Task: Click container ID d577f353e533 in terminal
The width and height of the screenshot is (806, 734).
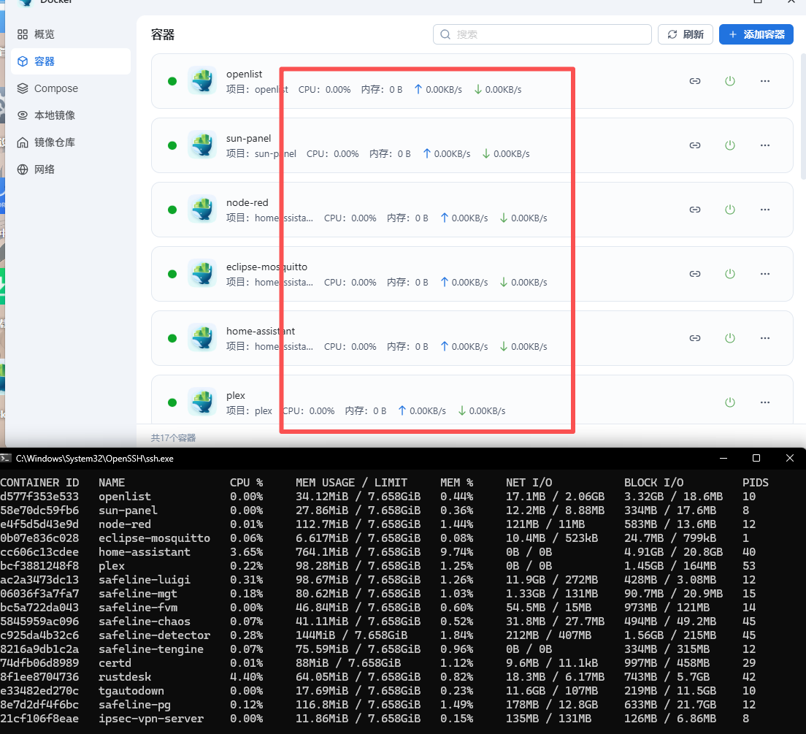Action: click(x=39, y=497)
